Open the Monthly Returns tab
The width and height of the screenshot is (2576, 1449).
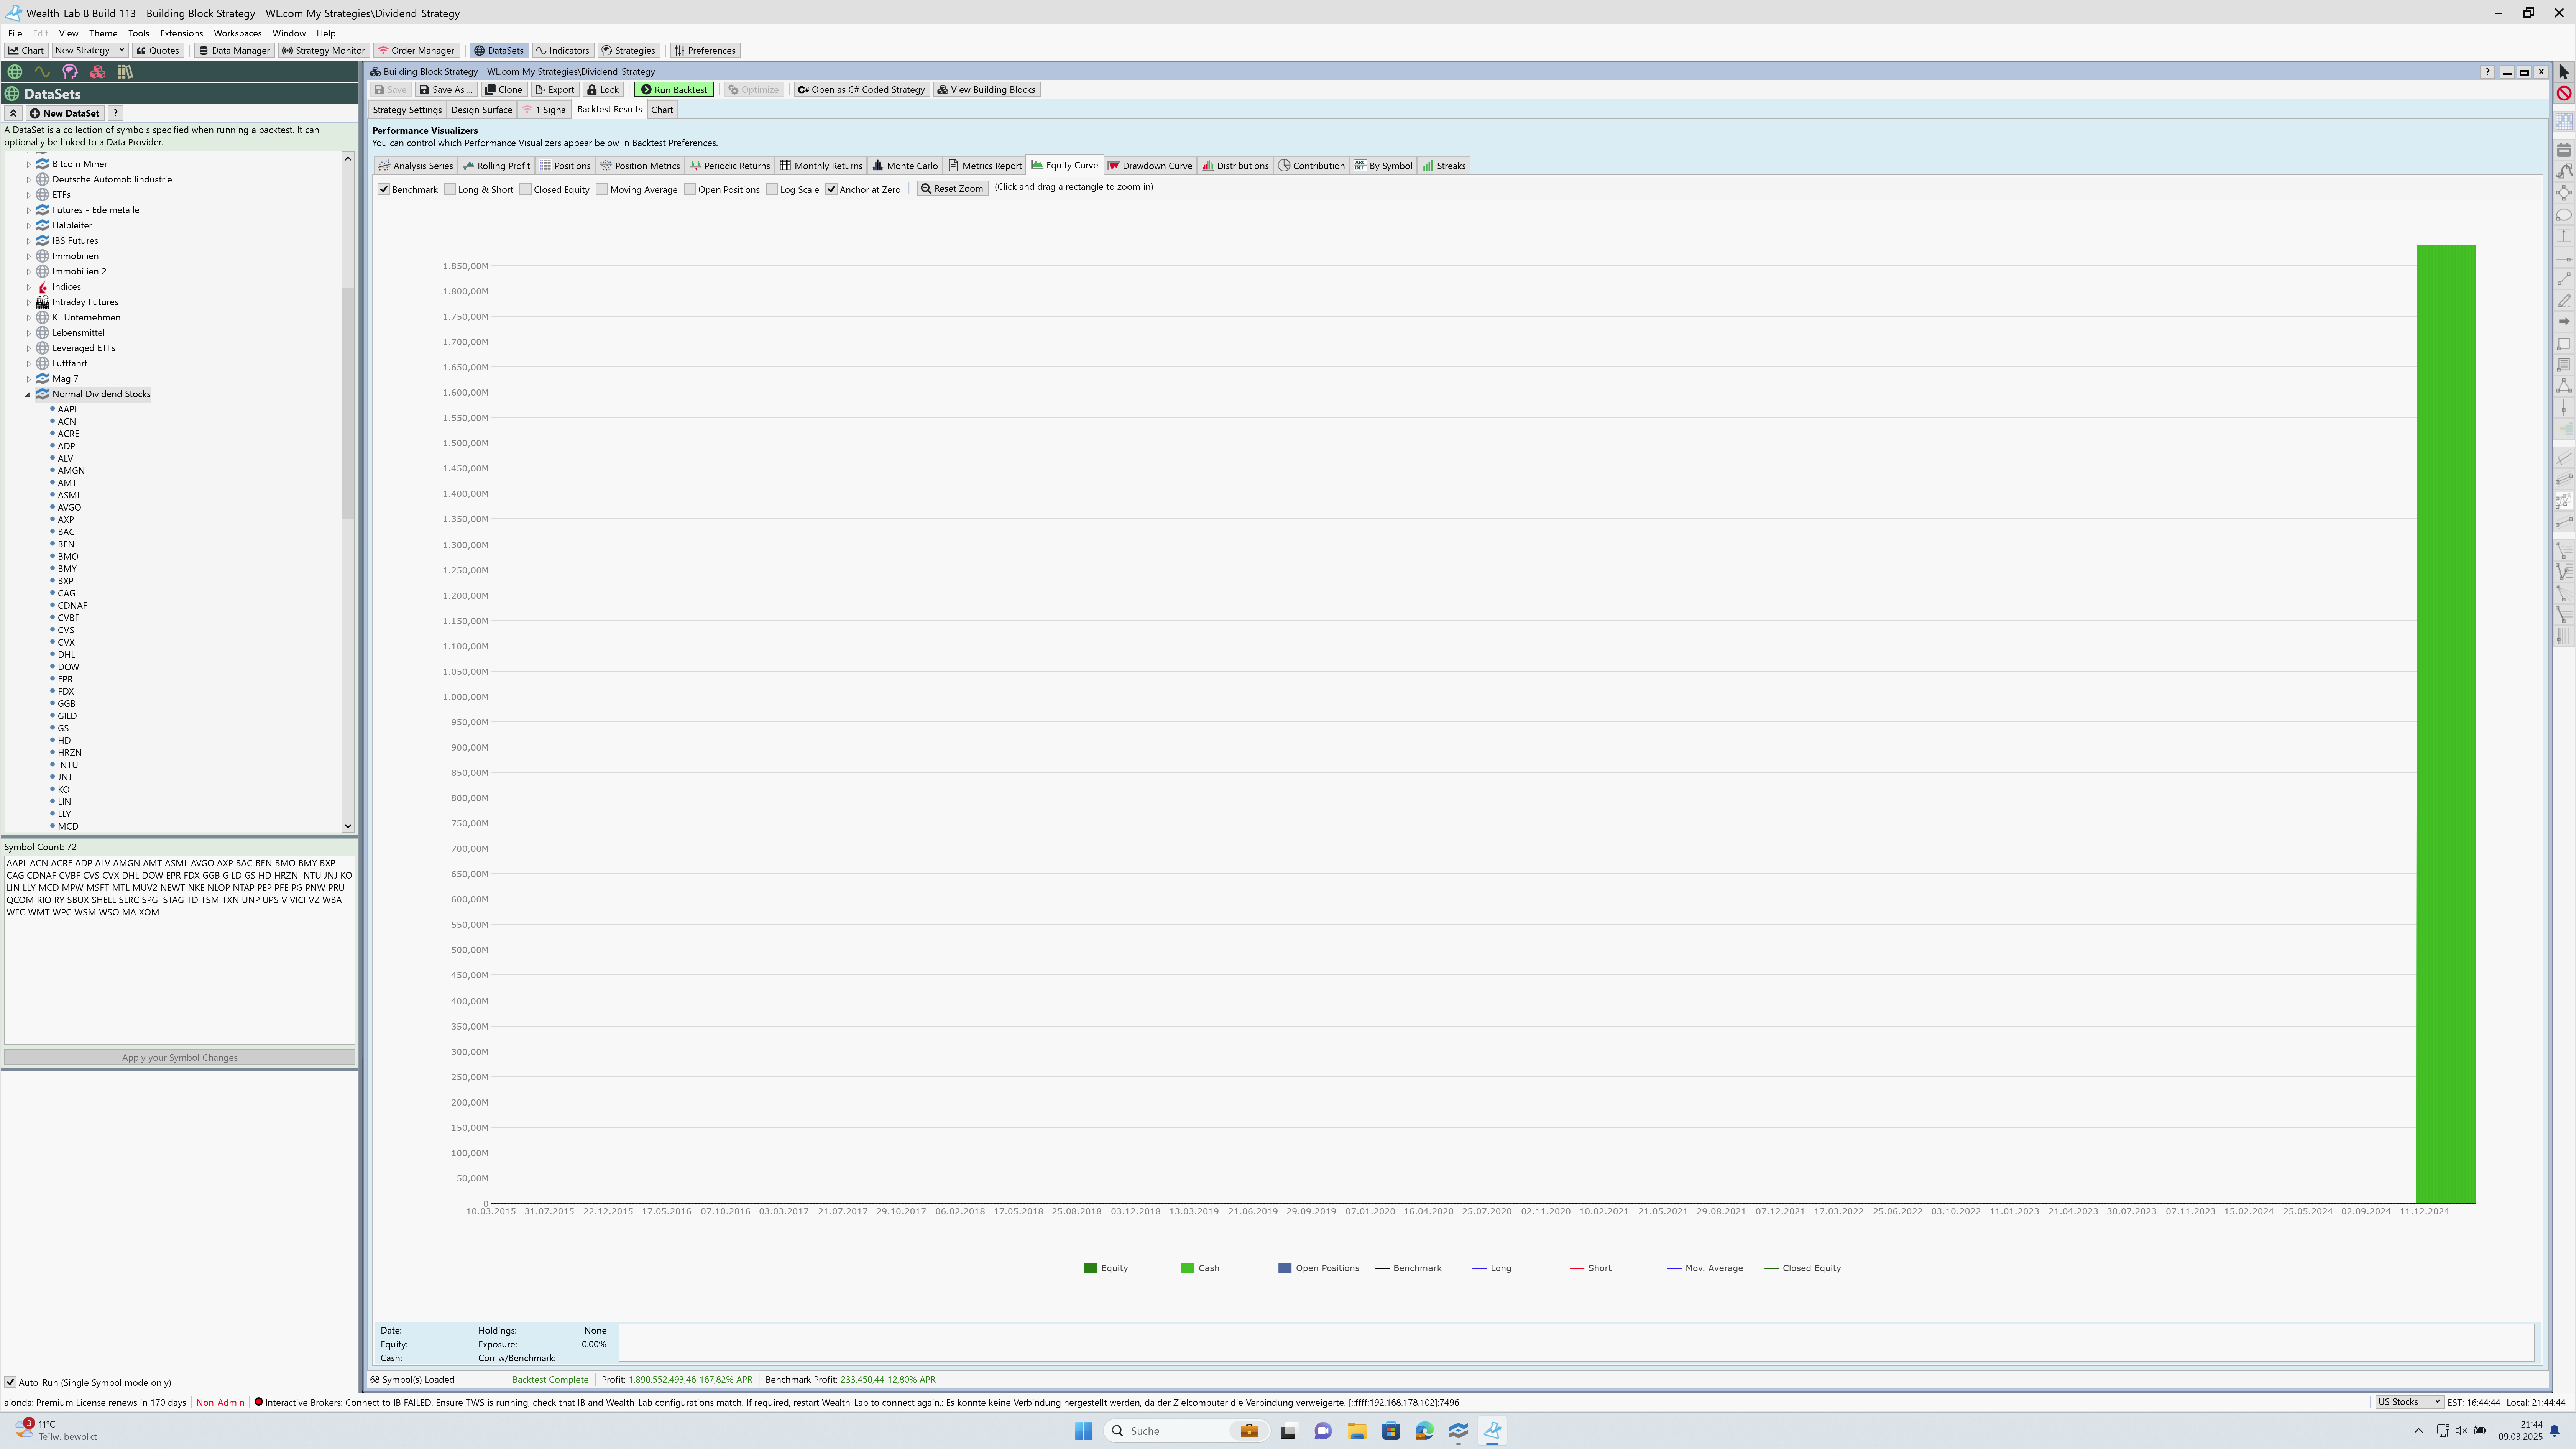pyautogui.click(x=821, y=166)
